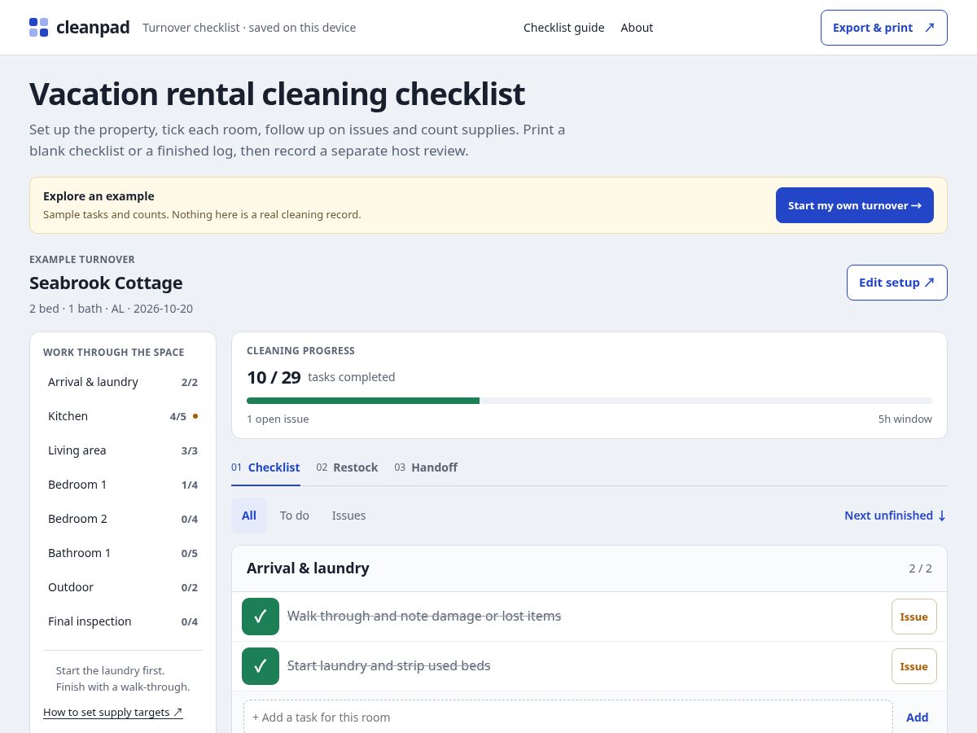This screenshot has height=733, width=977.
Task: Switch to the Checklist tab
Action: [265, 467]
